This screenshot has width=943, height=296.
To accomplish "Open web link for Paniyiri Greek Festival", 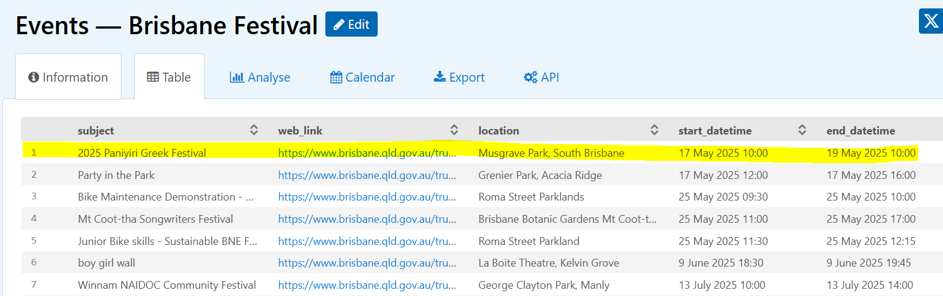I will tap(367, 153).
